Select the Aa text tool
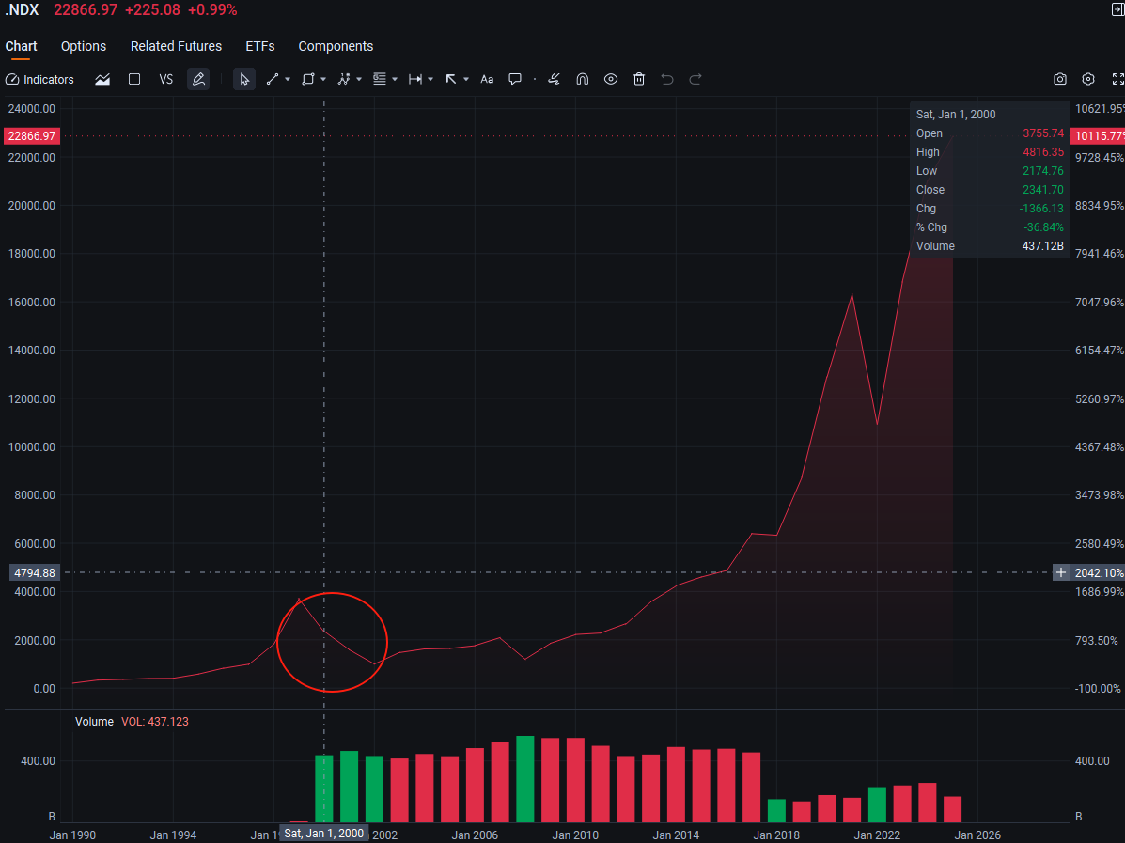Viewport: 1125px width, 843px height. point(487,80)
